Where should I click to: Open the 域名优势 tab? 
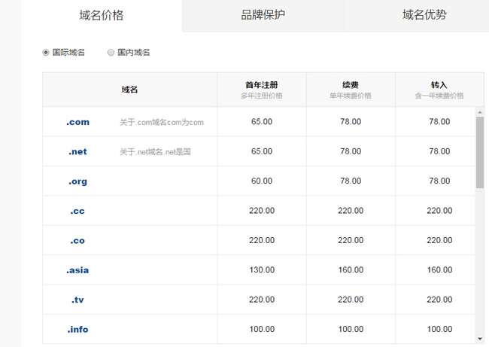[x=424, y=15]
